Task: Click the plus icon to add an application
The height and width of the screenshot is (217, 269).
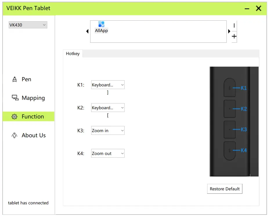Action: pyautogui.click(x=234, y=36)
